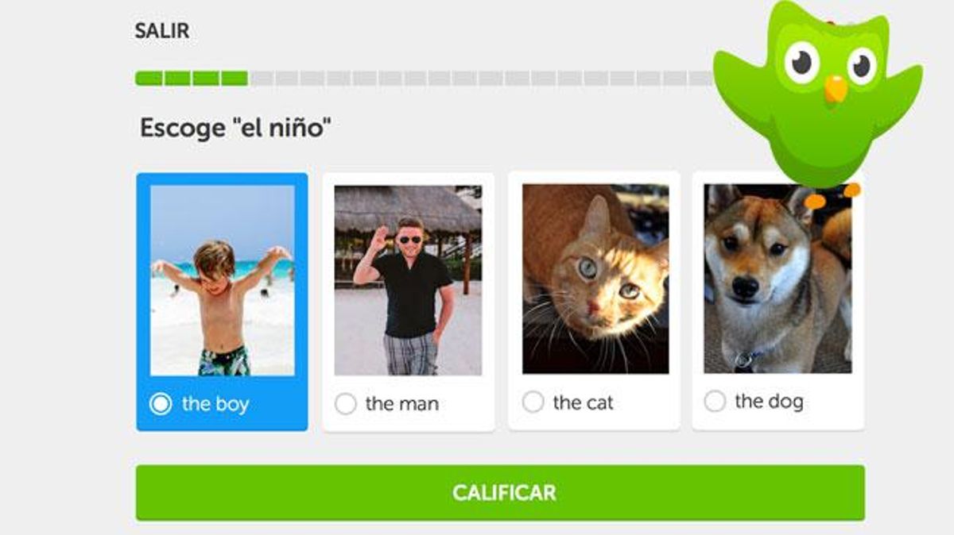The height and width of the screenshot is (535, 954).
Task: Select the boy on beach photo
Action: coord(223,280)
